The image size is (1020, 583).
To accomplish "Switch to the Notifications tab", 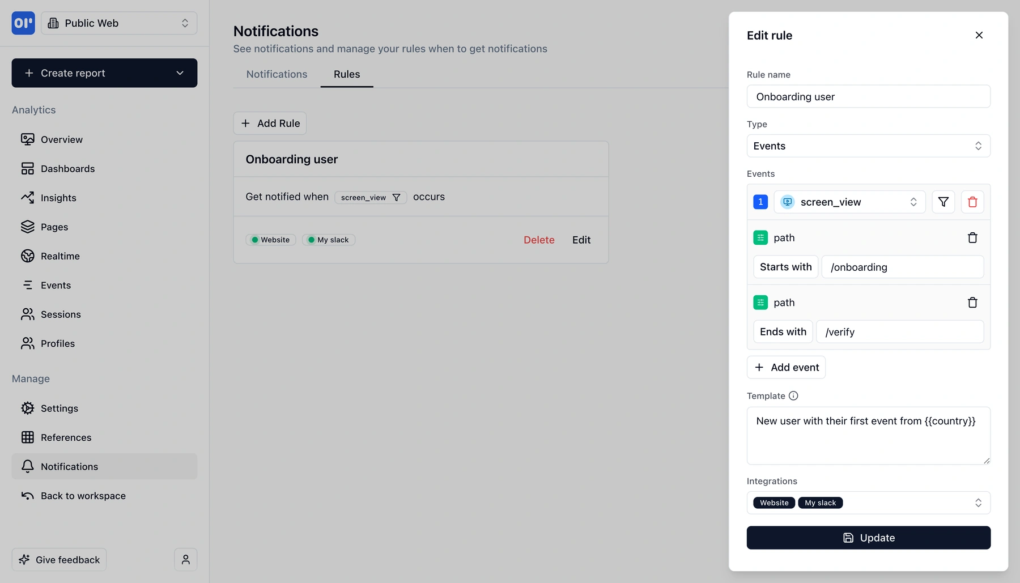I will point(277,74).
